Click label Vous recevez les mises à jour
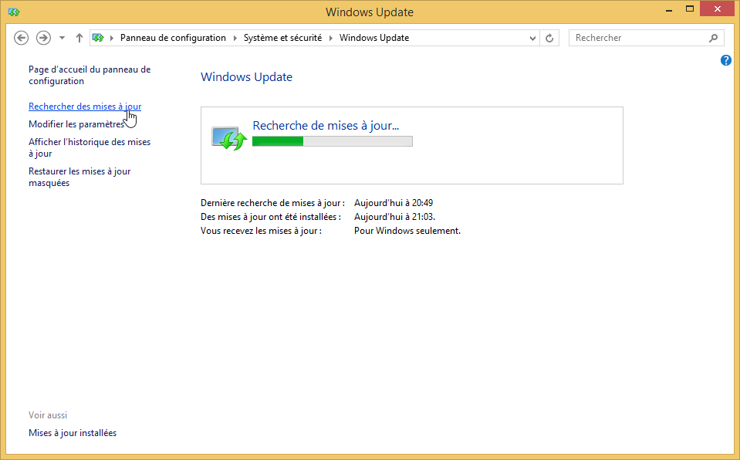Image resolution: width=740 pixels, height=460 pixels. (x=261, y=231)
